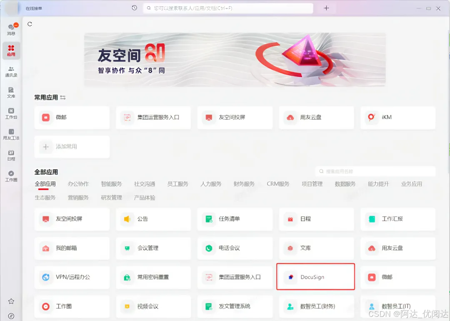Switch to the 研发管理 tab
Image resolution: width=450 pixels, height=321 pixels.
coord(111,198)
